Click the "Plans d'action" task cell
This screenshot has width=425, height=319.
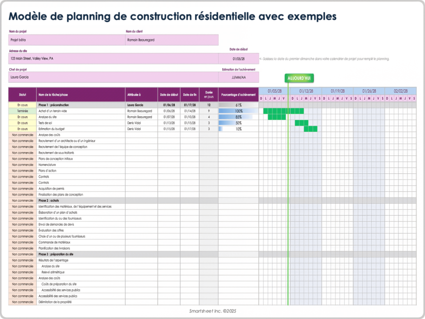pos(81,171)
